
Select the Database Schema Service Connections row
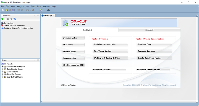[x=19, y=28]
